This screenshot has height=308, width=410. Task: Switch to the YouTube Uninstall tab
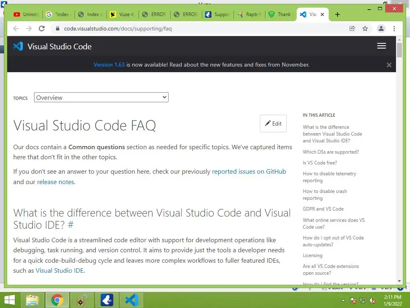(x=26, y=14)
